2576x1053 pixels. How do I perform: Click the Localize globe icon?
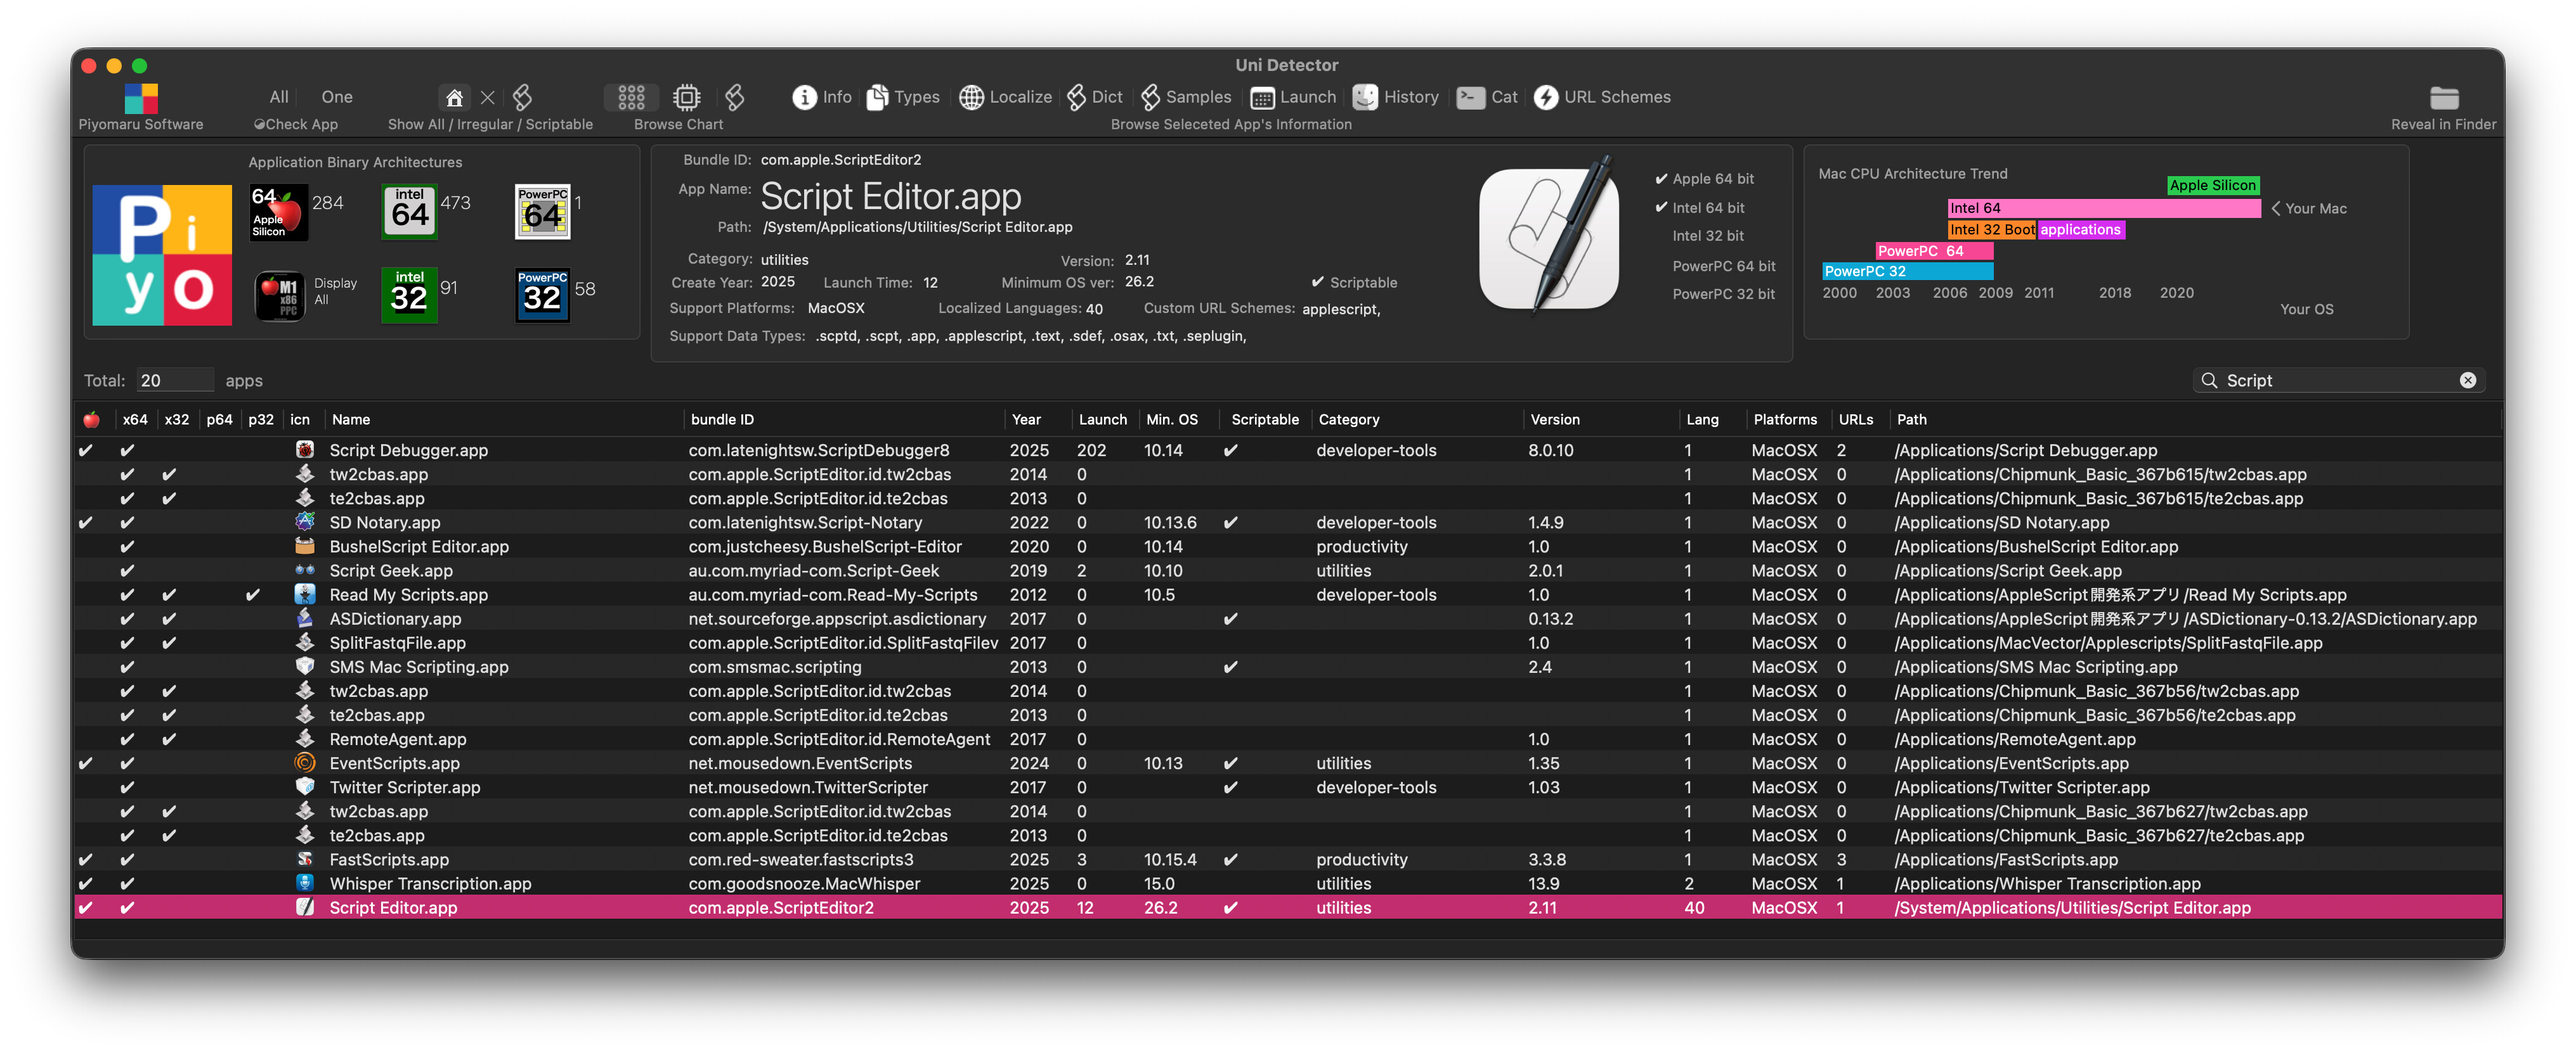[971, 97]
